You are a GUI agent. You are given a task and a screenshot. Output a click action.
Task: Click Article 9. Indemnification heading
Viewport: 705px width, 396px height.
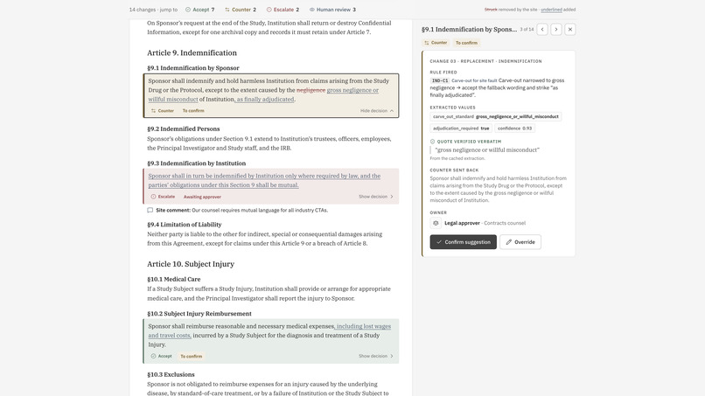(x=192, y=52)
